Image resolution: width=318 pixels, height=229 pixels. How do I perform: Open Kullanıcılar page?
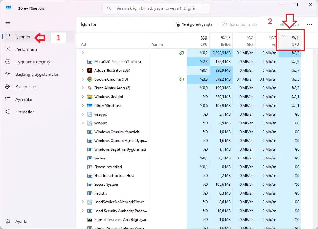pyautogui.click(x=26, y=87)
